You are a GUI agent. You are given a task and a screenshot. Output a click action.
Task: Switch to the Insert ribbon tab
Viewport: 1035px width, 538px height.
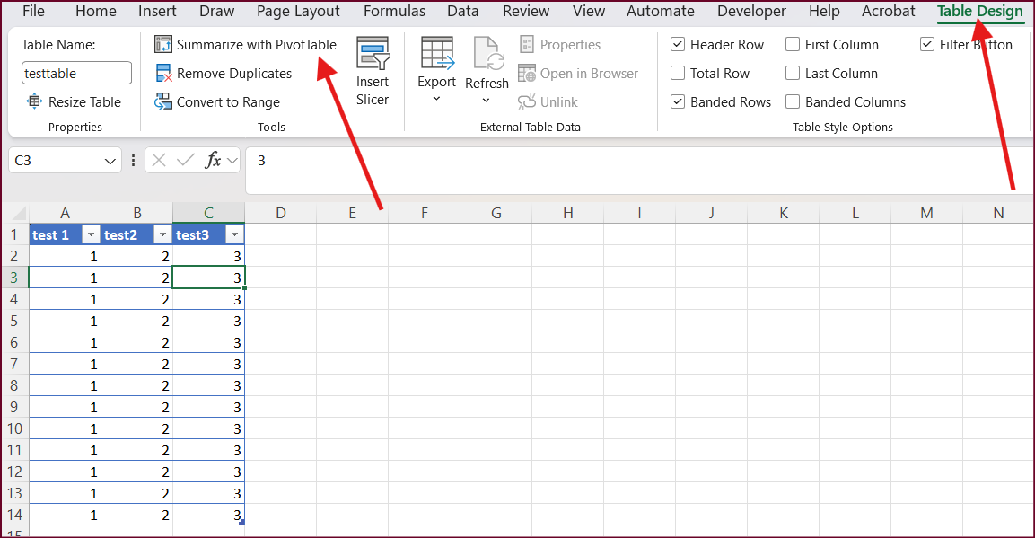[x=157, y=11]
